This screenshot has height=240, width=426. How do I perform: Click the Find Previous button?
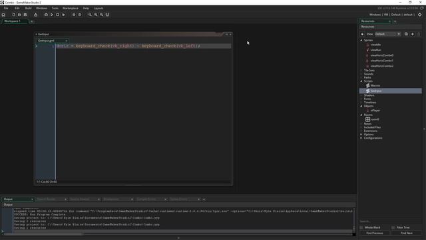pos(375,233)
